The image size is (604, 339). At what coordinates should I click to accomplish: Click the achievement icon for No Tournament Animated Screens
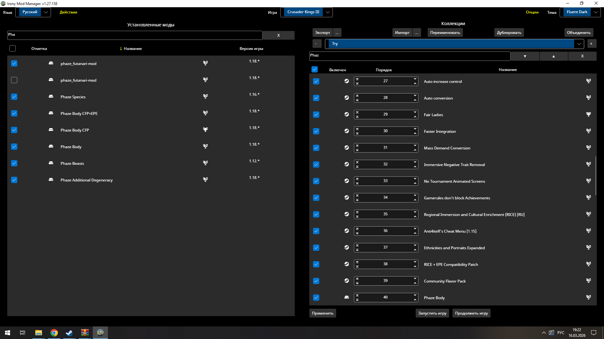pyautogui.click(x=589, y=181)
